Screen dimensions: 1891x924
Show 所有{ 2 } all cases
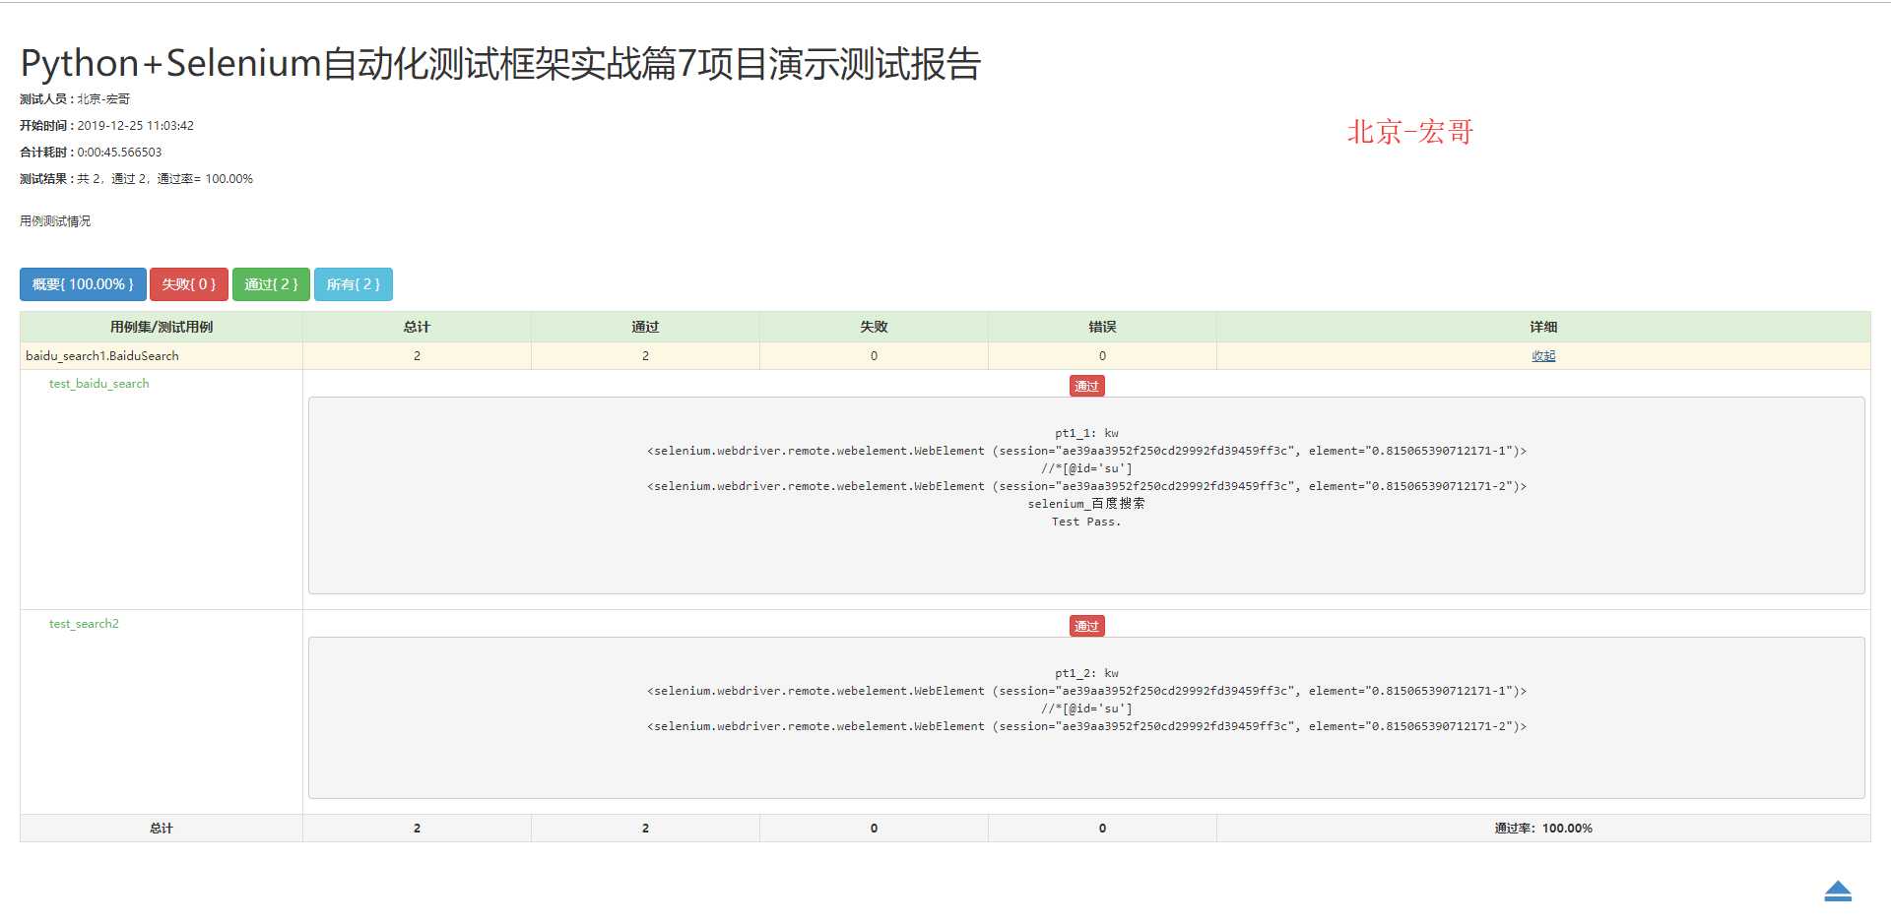[x=354, y=284]
